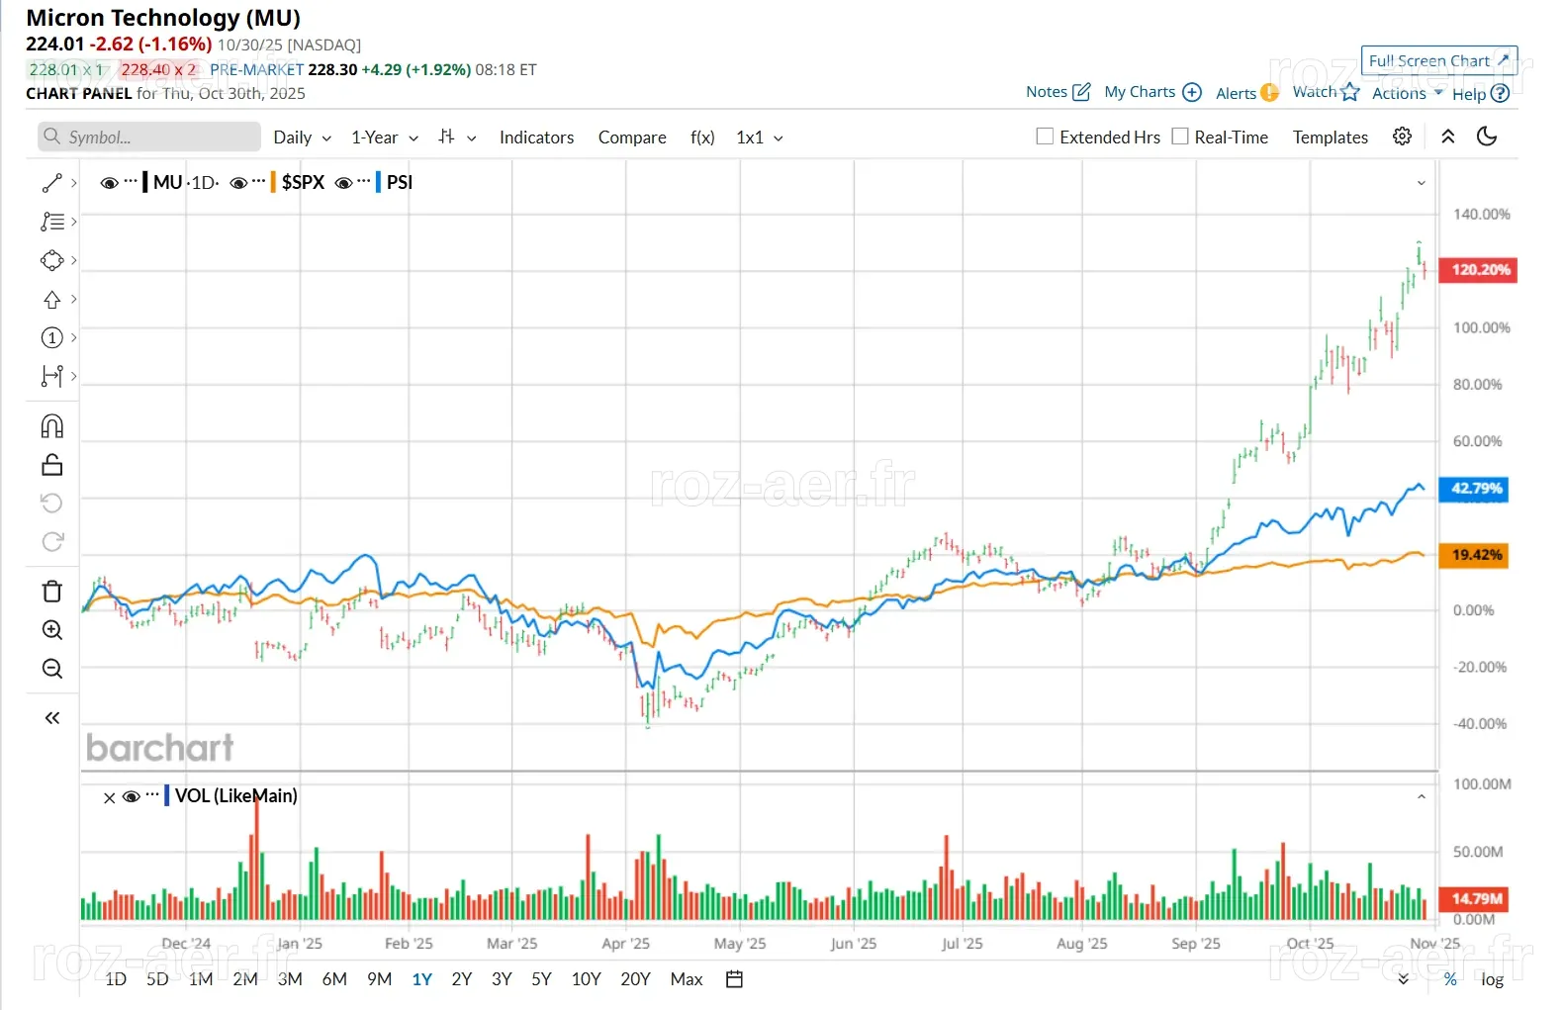Image resolution: width=1564 pixels, height=1010 pixels.
Task: Open the Templates menu
Action: pos(1331,138)
